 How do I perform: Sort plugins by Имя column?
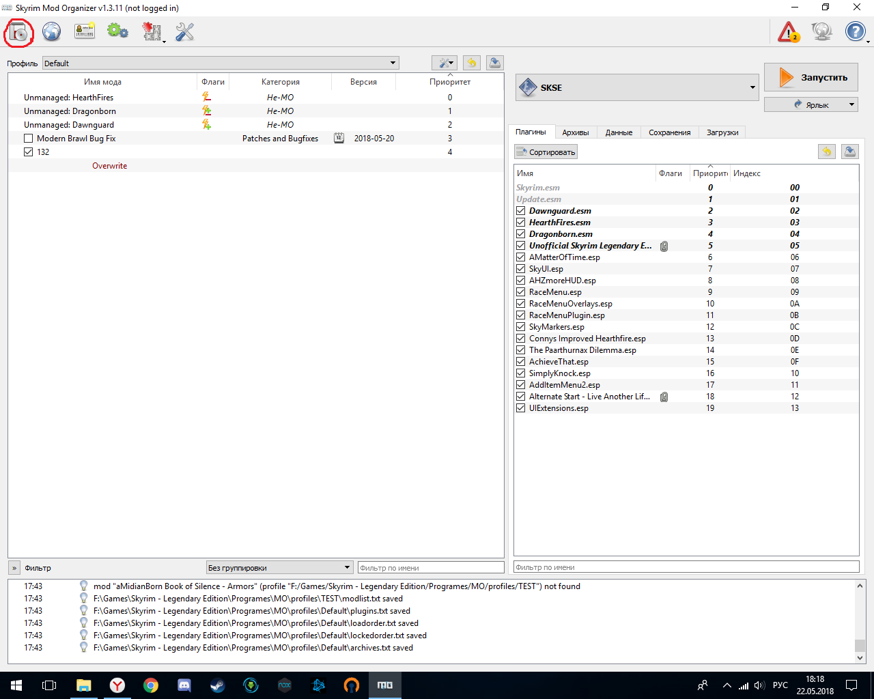coord(585,173)
